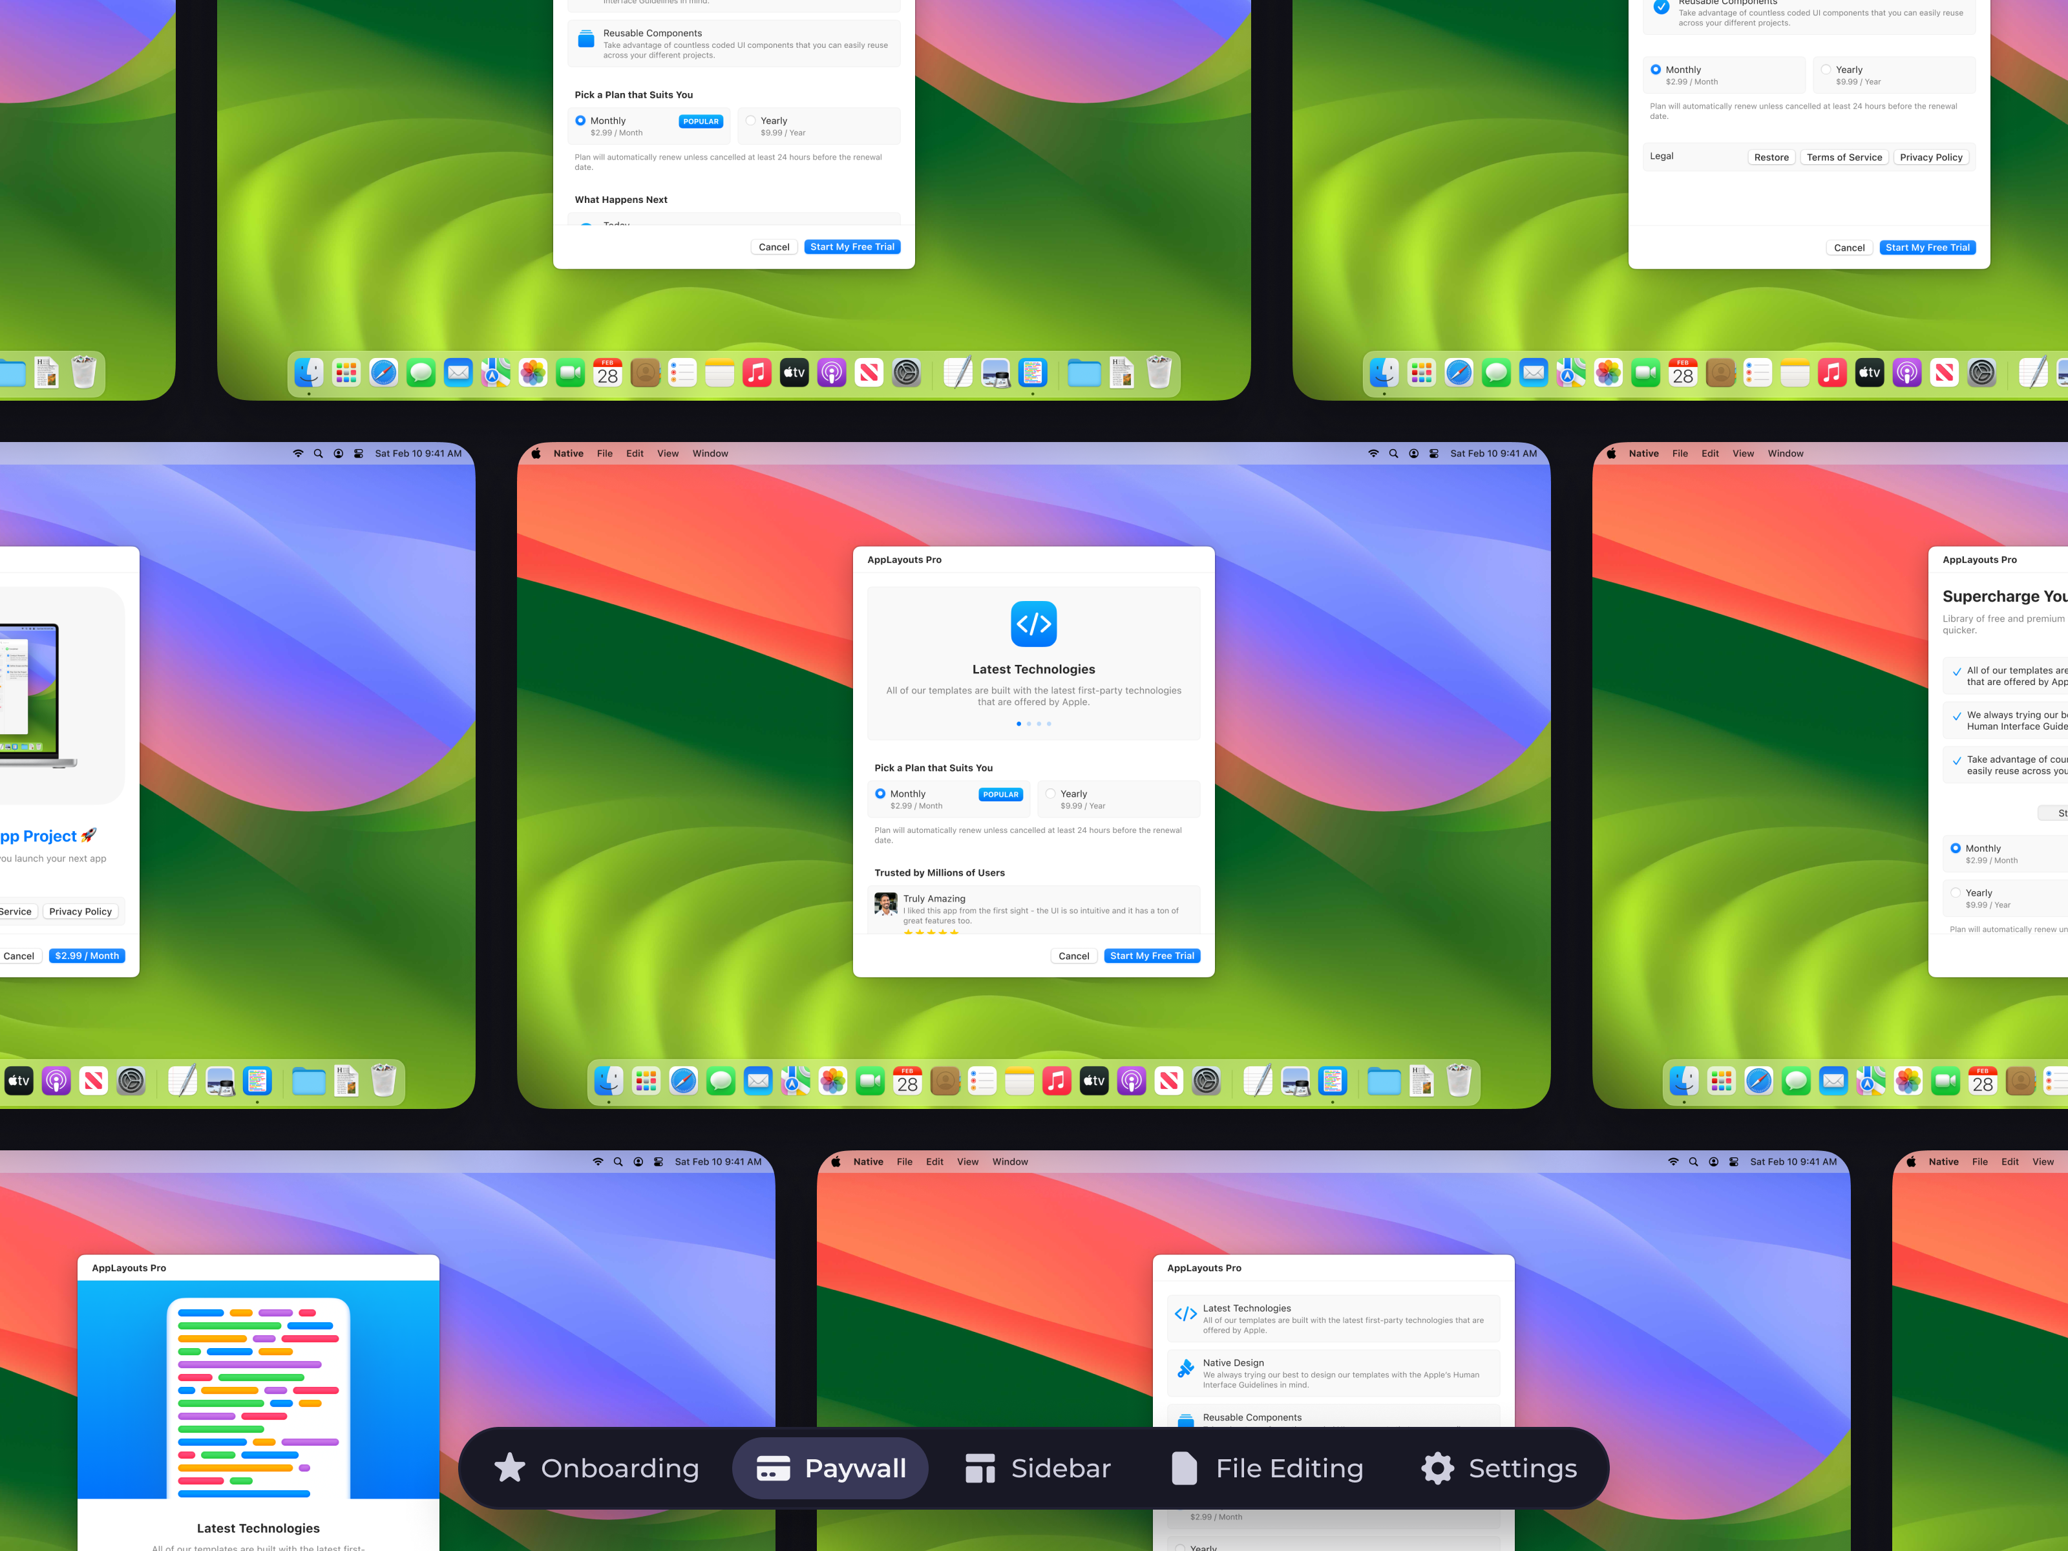Switch to the File Editing tab
2068x1551 pixels.
coord(1267,1468)
